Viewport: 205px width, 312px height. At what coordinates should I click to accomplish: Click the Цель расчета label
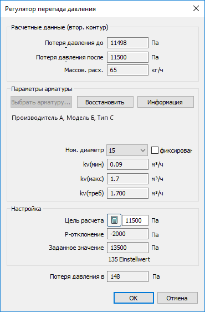click(x=84, y=220)
